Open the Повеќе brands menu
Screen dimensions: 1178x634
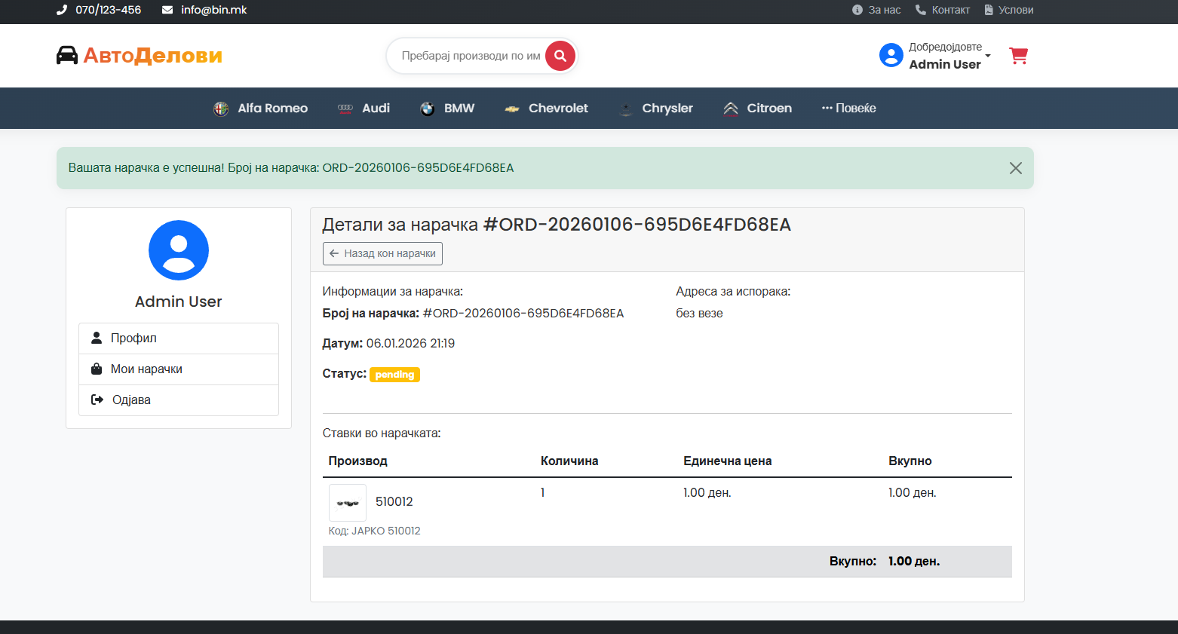click(x=848, y=108)
